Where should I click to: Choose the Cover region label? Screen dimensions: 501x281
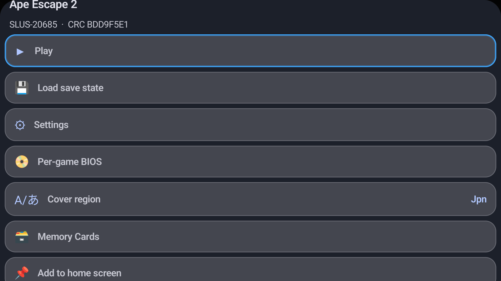(74, 199)
